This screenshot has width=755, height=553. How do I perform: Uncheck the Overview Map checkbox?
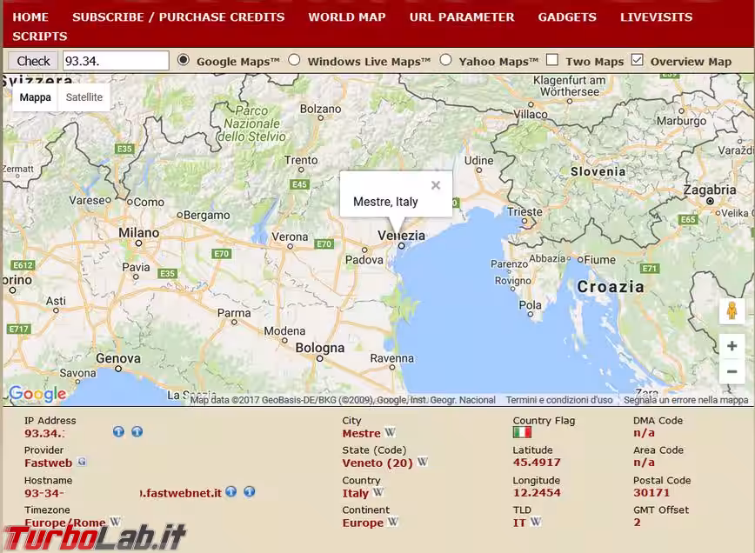click(x=638, y=60)
